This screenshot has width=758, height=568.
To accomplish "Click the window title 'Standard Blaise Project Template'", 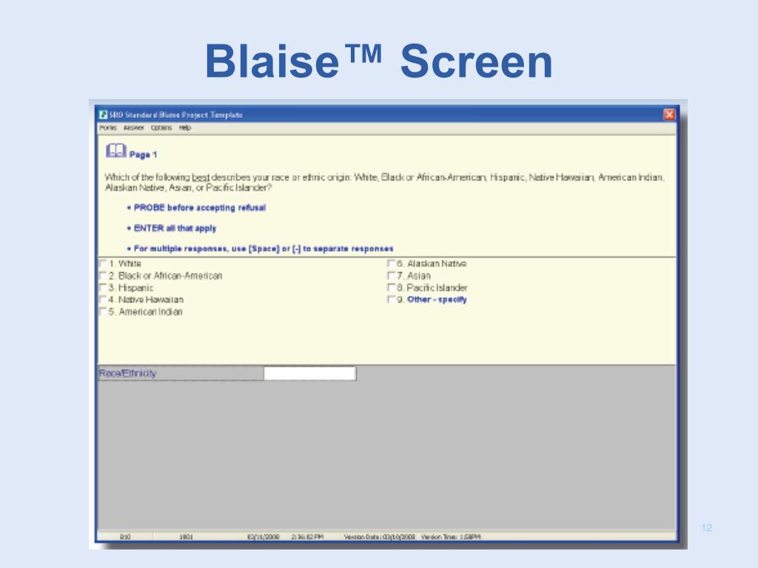I will (176, 115).
